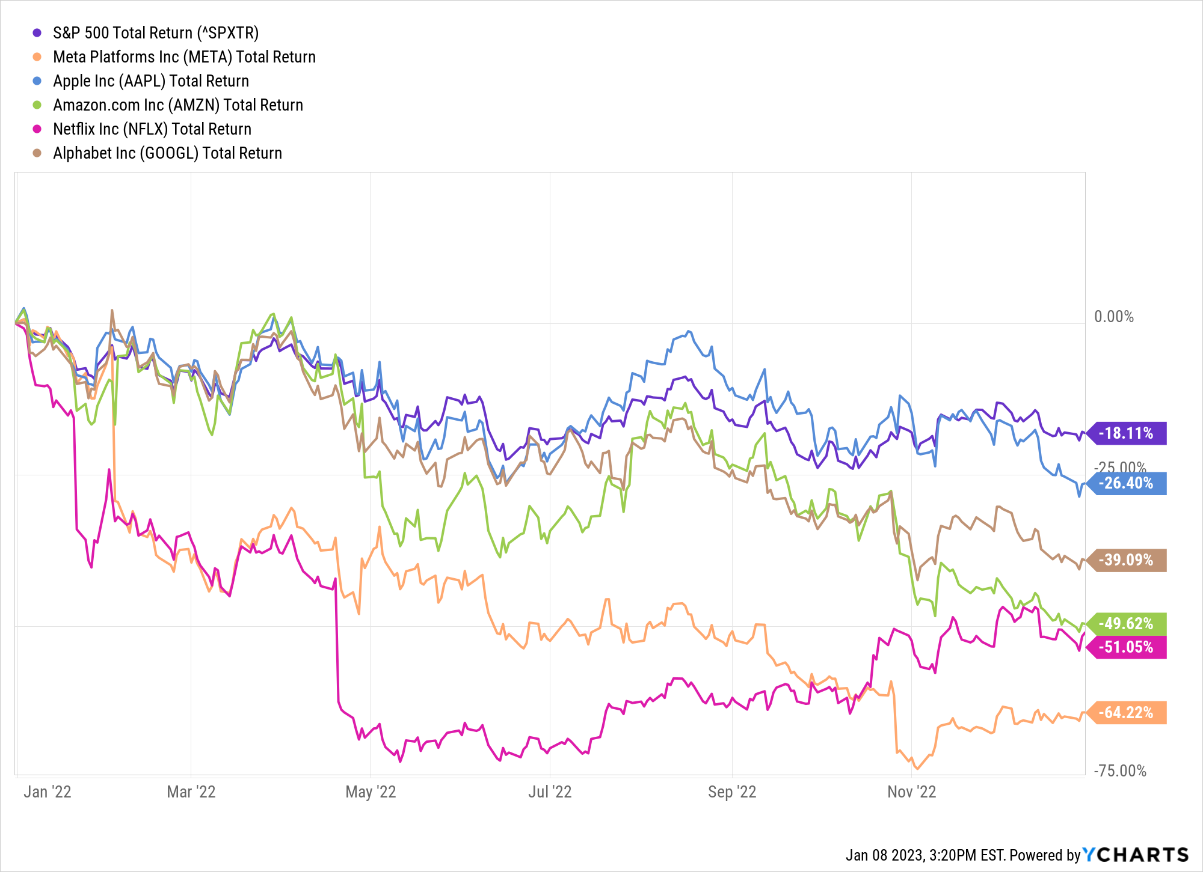The height and width of the screenshot is (872, 1203).
Task: Click the pink Netflix legend dot
Action: (x=37, y=129)
